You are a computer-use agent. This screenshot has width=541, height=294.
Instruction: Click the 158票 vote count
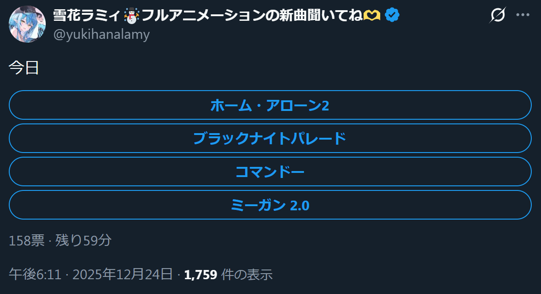pyautogui.click(x=26, y=240)
